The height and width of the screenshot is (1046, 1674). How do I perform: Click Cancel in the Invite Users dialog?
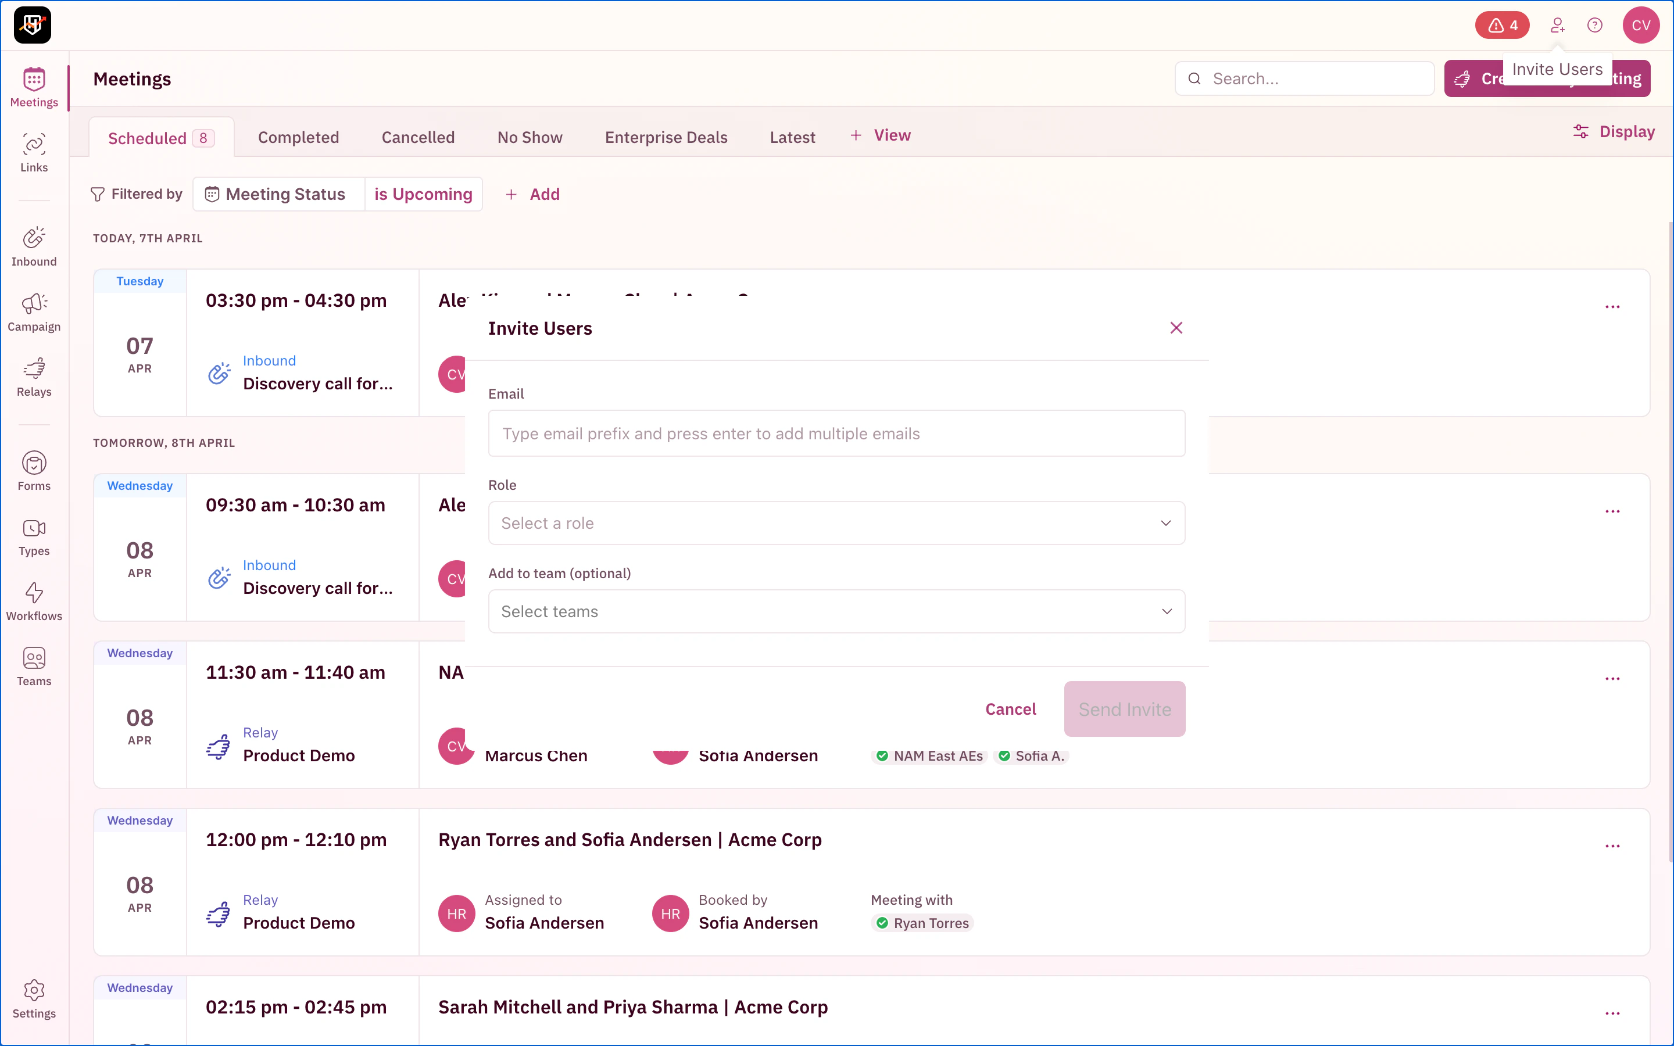(x=1010, y=709)
